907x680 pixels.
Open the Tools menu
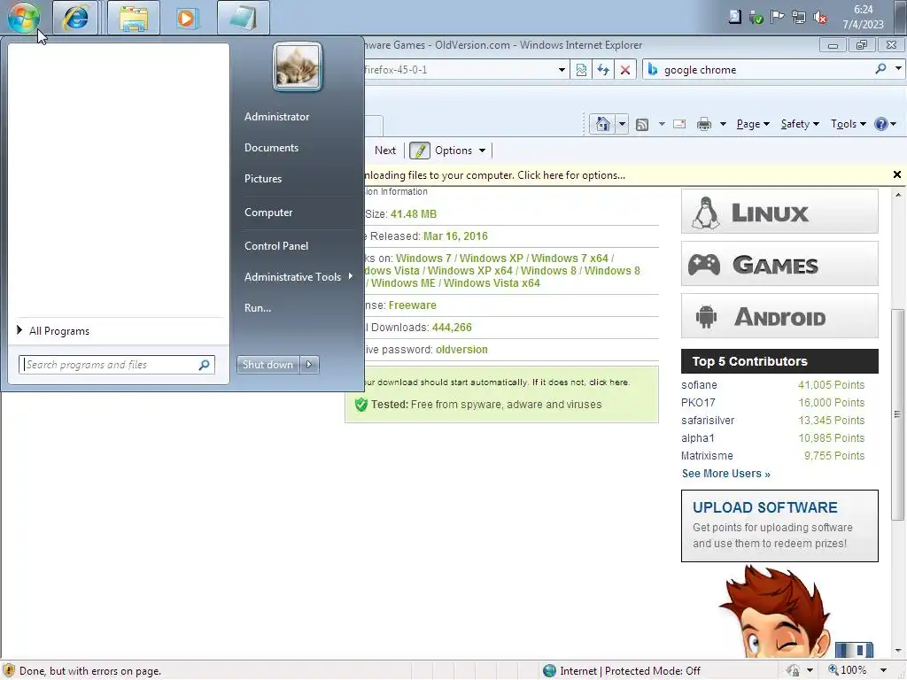coord(849,124)
